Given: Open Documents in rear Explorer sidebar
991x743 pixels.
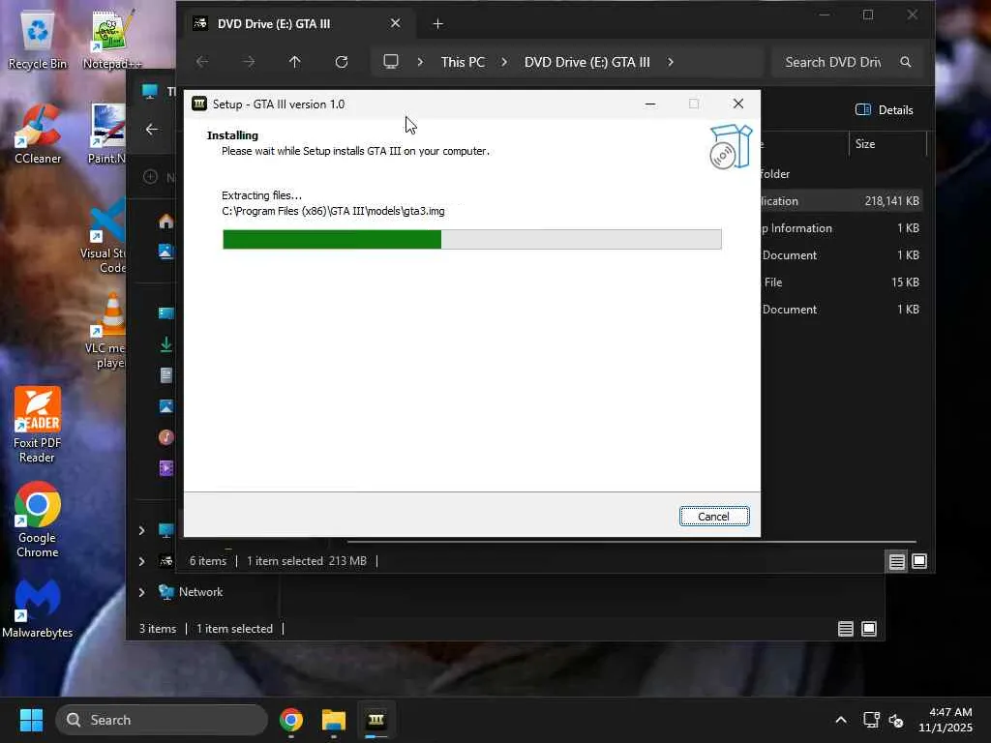Looking at the screenshot, I should [166, 375].
